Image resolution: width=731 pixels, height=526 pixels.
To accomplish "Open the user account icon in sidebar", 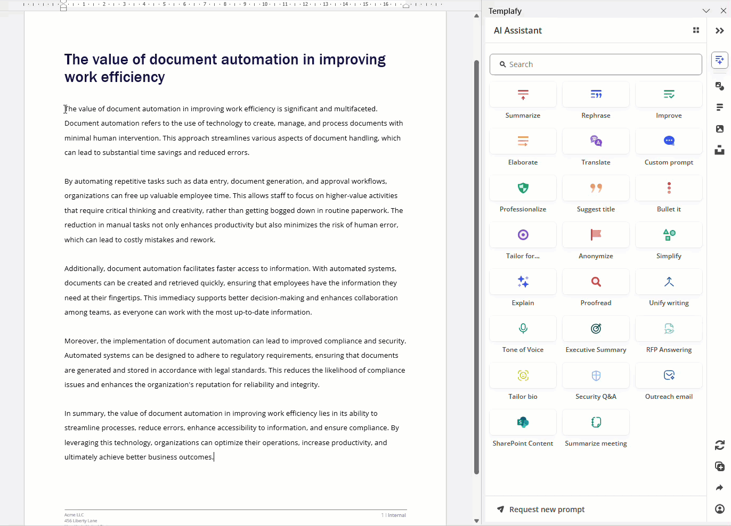I will 719,509.
